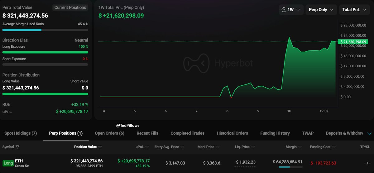374x173 pixels.
Task: Click the @TedPillows handle text
Action: pyautogui.click(x=128, y=125)
